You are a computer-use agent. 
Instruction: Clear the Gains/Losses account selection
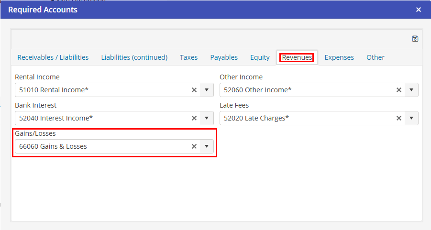pyautogui.click(x=194, y=146)
